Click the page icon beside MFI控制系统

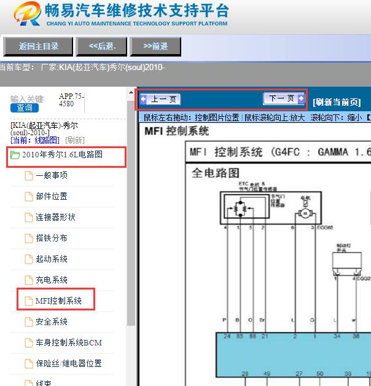(29, 301)
